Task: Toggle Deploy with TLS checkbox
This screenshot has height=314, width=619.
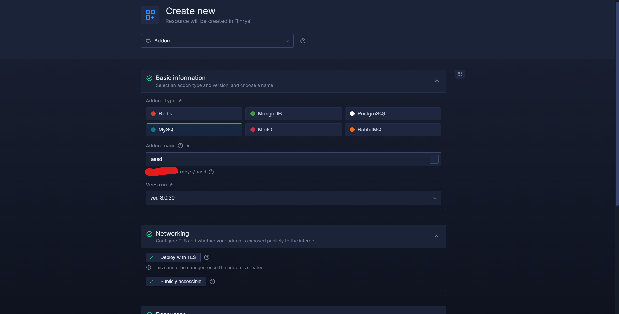Action: 151,257
